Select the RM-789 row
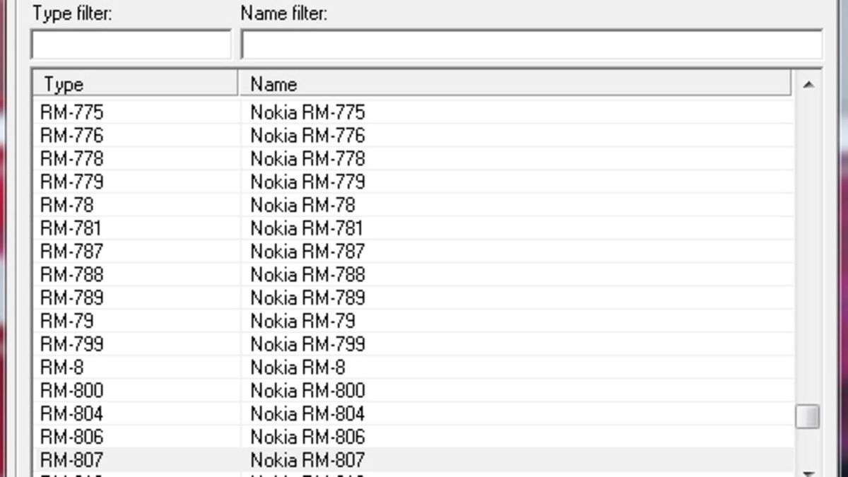This screenshot has height=477, width=848. click(x=72, y=298)
